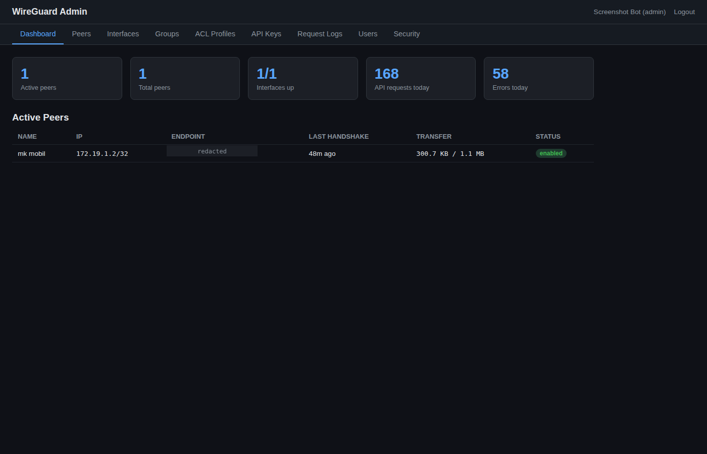The image size is (707, 454).
Task: Switch to the Peers tab
Action: pyautogui.click(x=81, y=34)
